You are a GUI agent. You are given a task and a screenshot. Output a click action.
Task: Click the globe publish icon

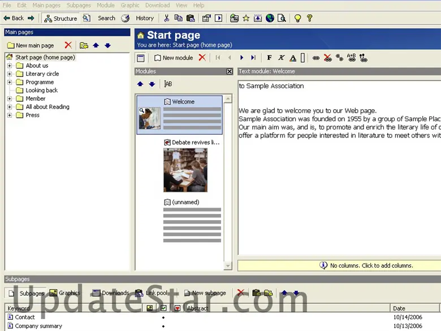(270, 18)
